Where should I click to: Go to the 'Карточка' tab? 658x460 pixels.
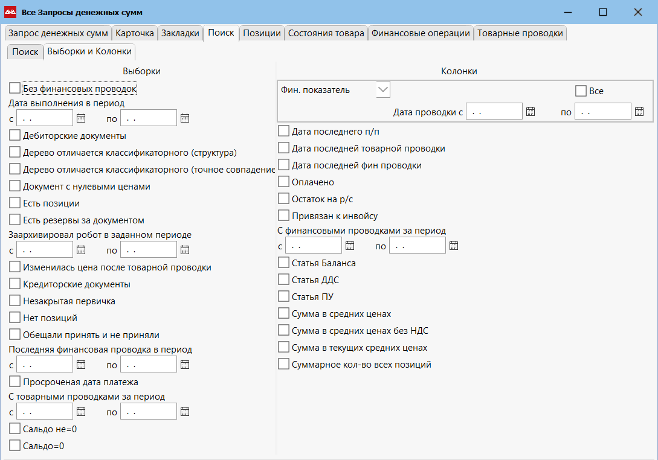pyautogui.click(x=135, y=33)
